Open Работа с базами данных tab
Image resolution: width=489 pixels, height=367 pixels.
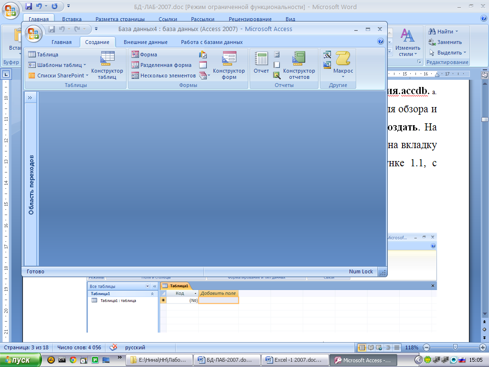pyautogui.click(x=212, y=42)
